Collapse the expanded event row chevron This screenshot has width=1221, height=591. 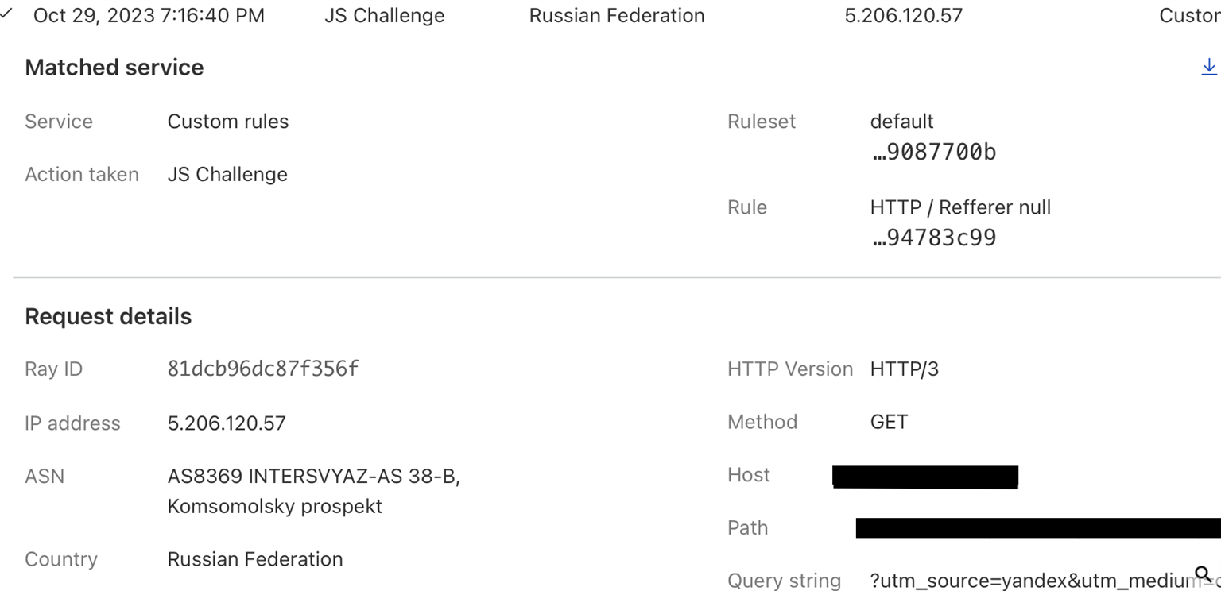6,13
